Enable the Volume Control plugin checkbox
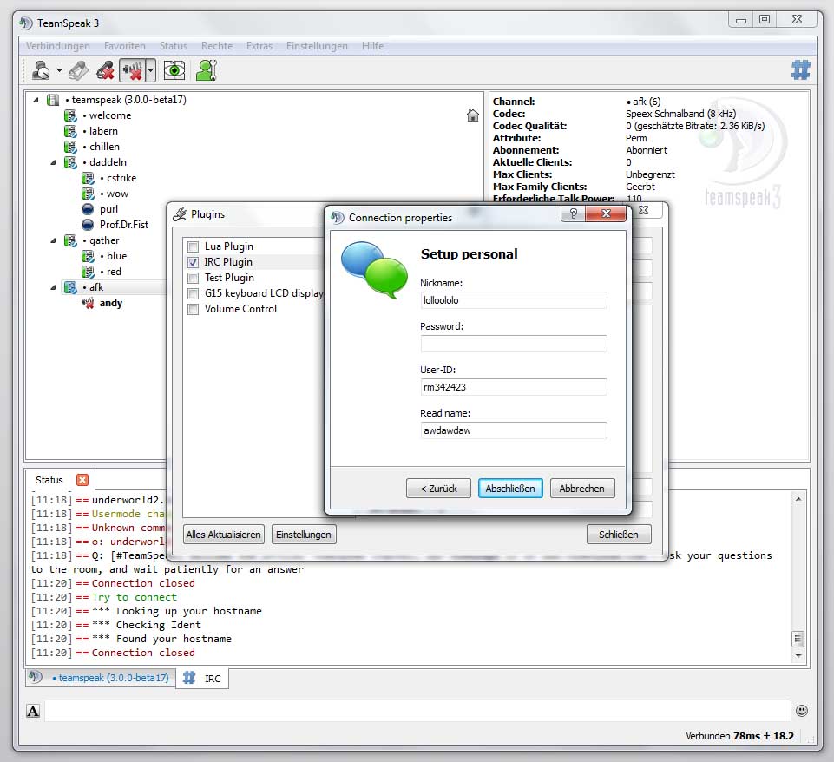Viewport: 834px width, 762px height. (194, 309)
